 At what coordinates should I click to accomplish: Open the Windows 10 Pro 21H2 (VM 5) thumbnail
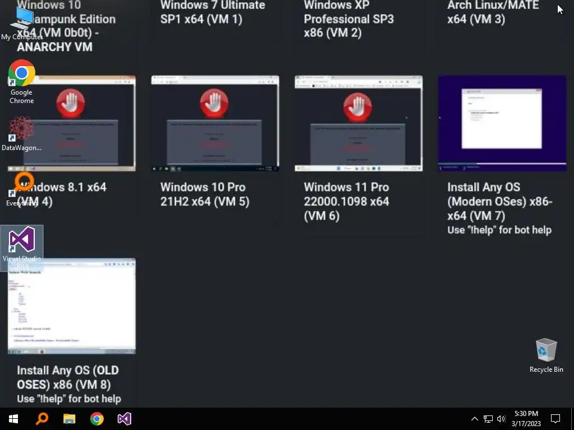point(215,124)
